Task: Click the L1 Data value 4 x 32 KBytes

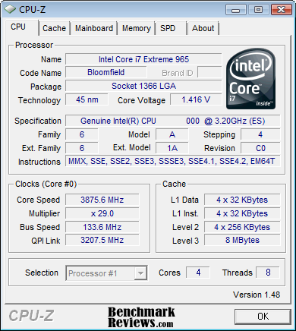Action: (x=242, y=200)
